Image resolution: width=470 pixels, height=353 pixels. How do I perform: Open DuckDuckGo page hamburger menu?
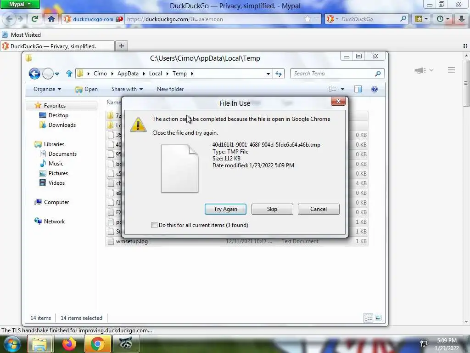[452, 70]
